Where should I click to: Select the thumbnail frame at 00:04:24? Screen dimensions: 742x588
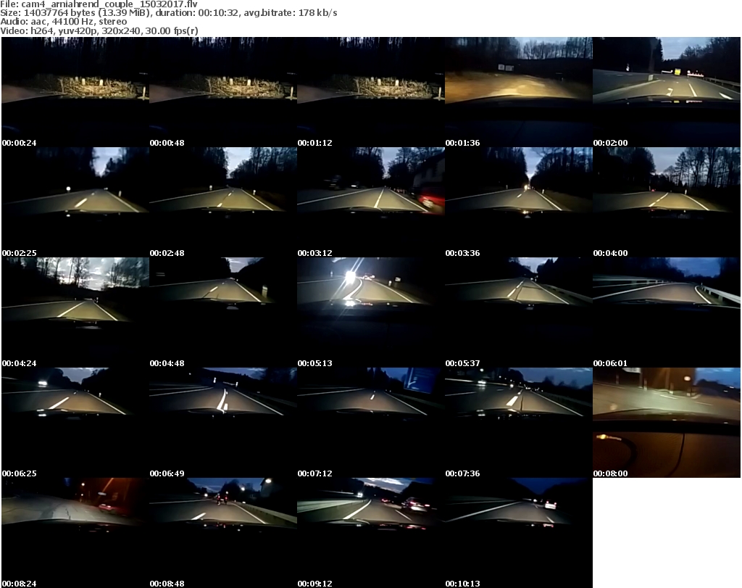coord(75,313)
